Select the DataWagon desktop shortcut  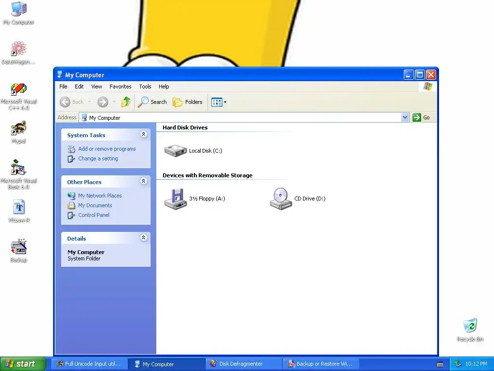click(x=19, y=53)
